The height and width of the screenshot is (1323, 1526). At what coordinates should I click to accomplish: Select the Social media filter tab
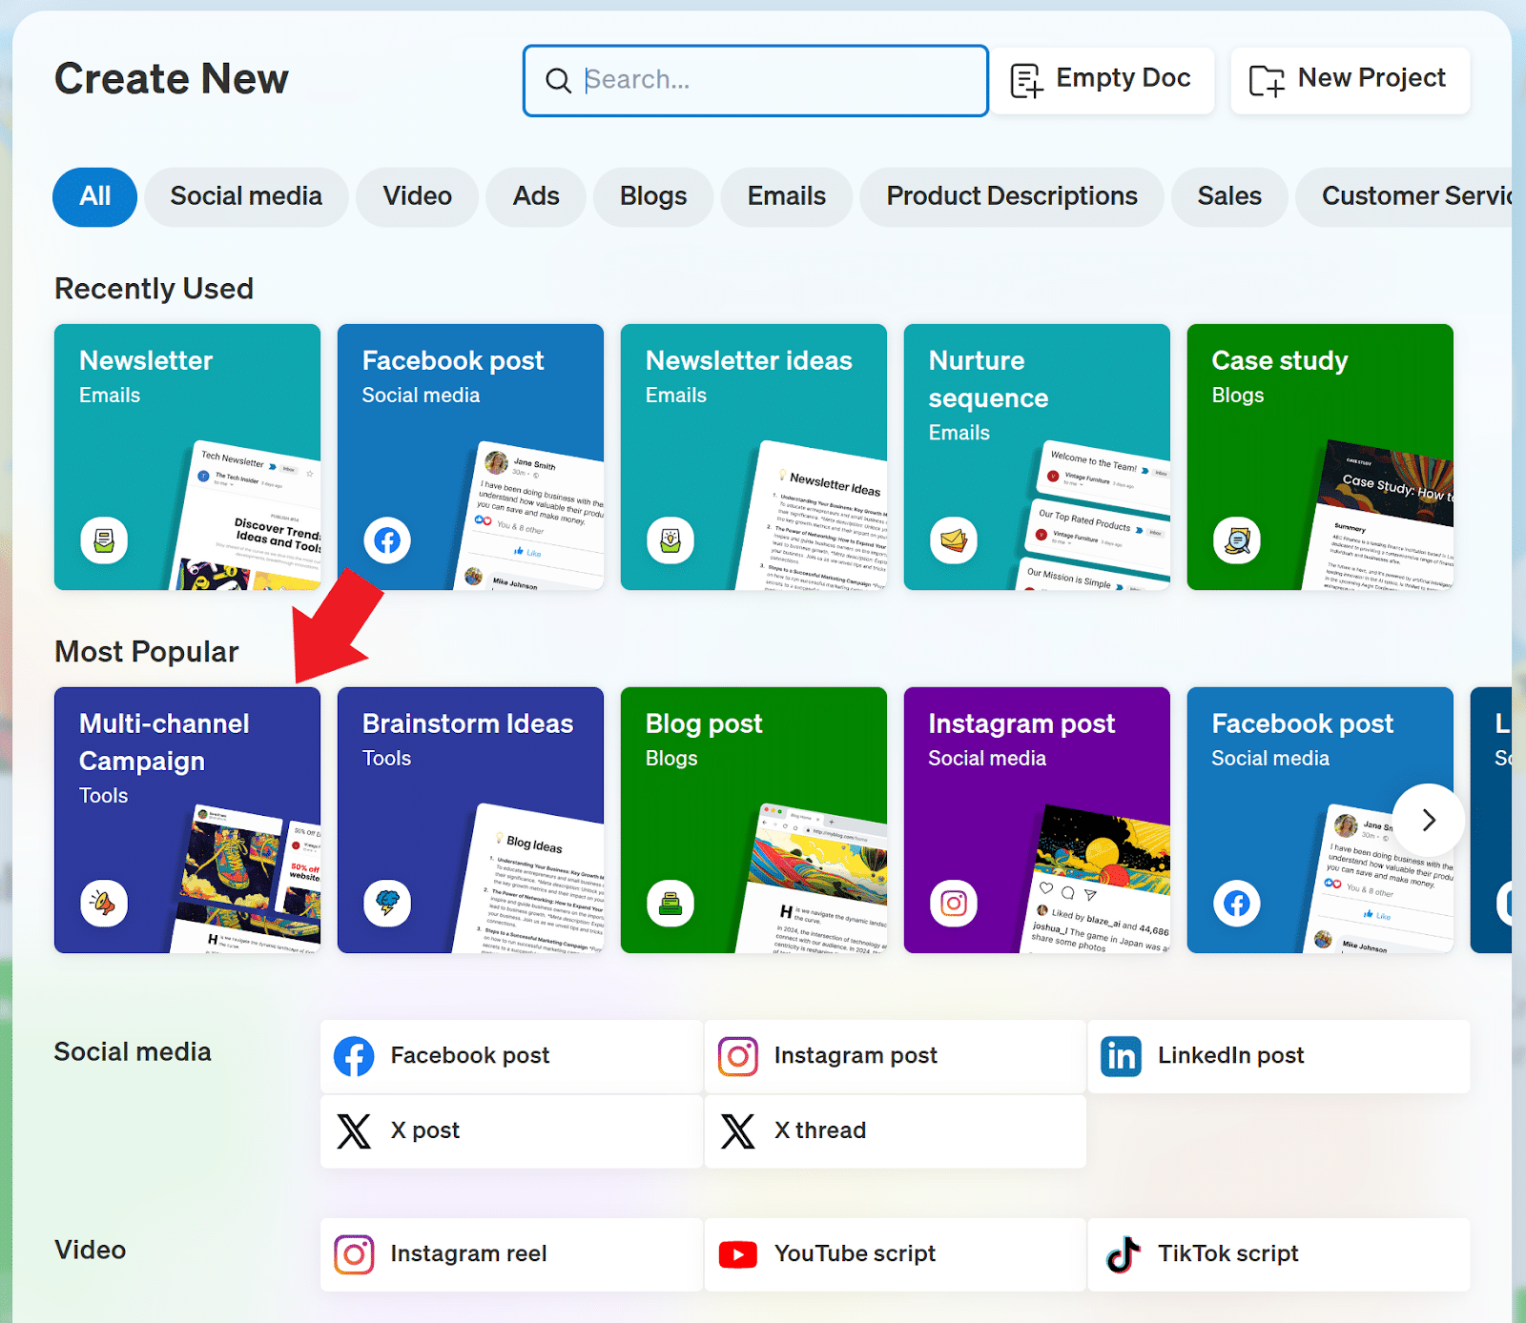coord(246,196)
